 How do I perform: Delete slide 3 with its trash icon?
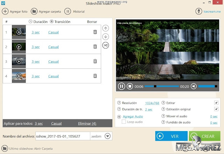point(95,61)
